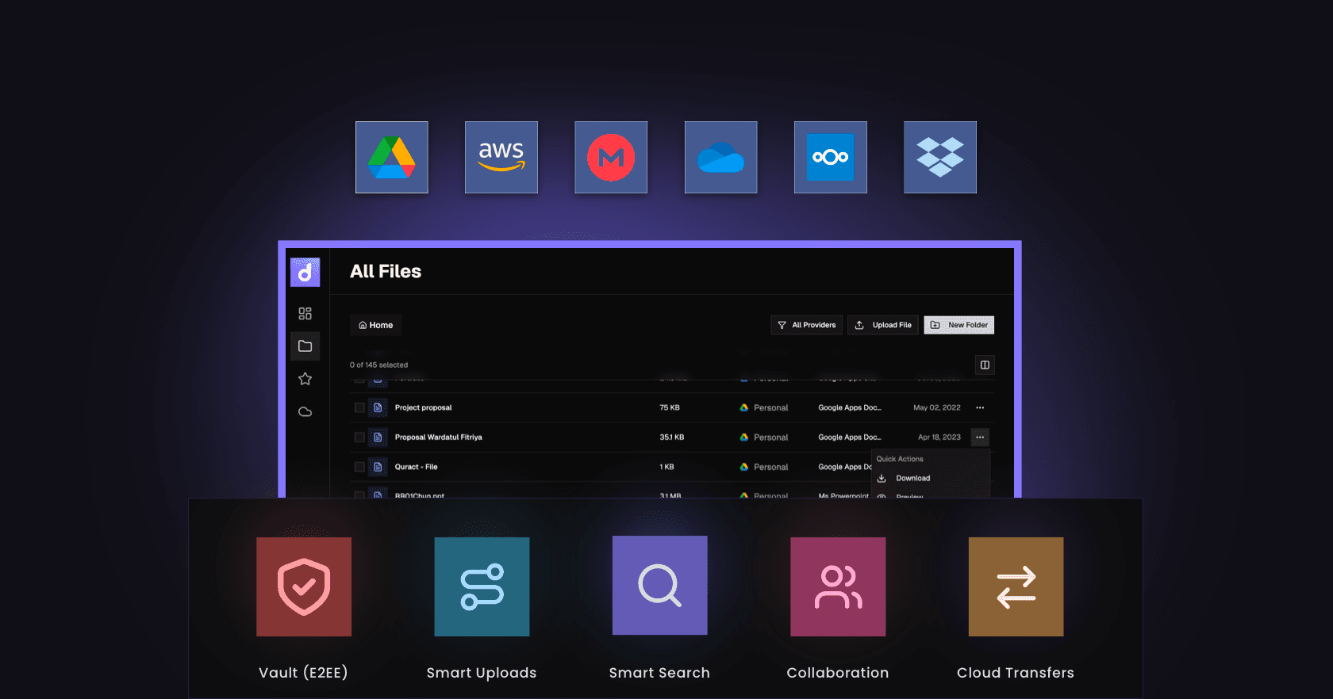Click the May 02, 2022 date cell

tap(937, 407)
